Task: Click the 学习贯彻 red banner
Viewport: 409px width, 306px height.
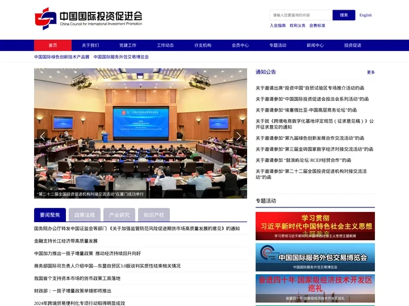Action: (x=315, y=226)
